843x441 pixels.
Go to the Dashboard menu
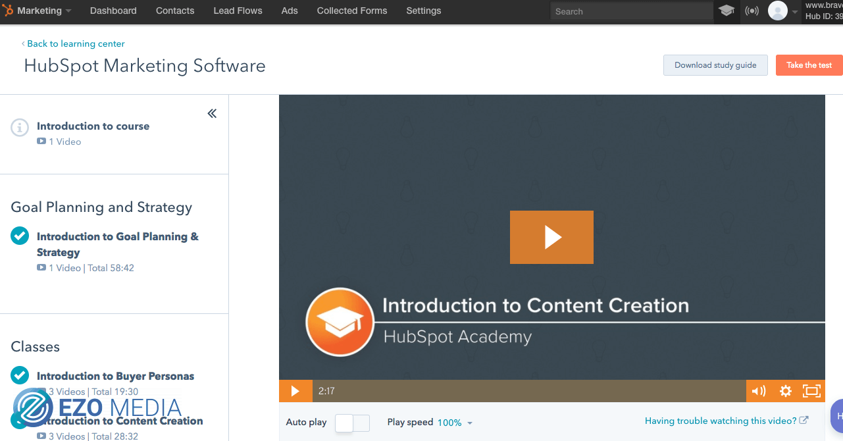[x=113, y=11]
